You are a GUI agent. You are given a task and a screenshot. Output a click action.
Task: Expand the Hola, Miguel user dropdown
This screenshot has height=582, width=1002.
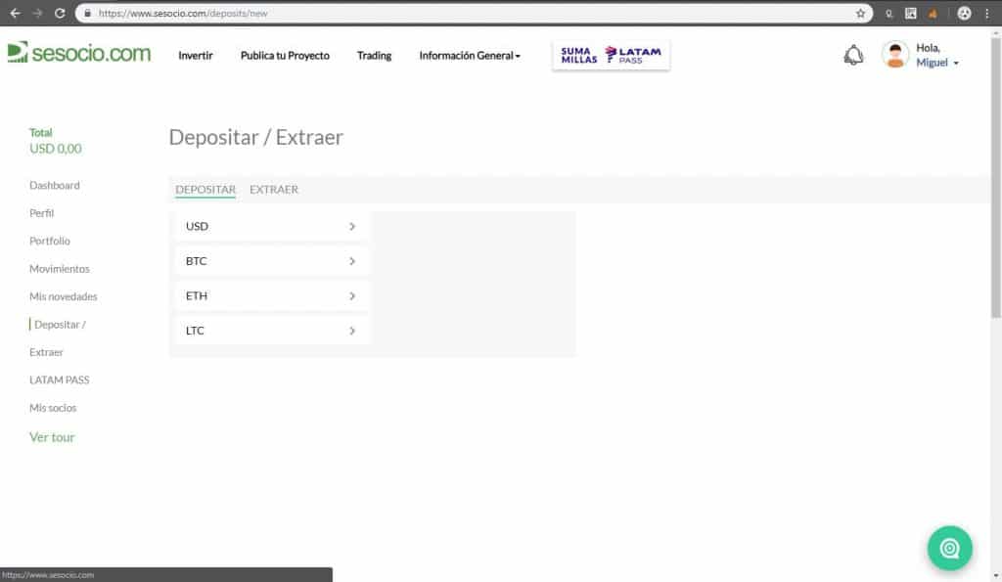tap(936, 56)
